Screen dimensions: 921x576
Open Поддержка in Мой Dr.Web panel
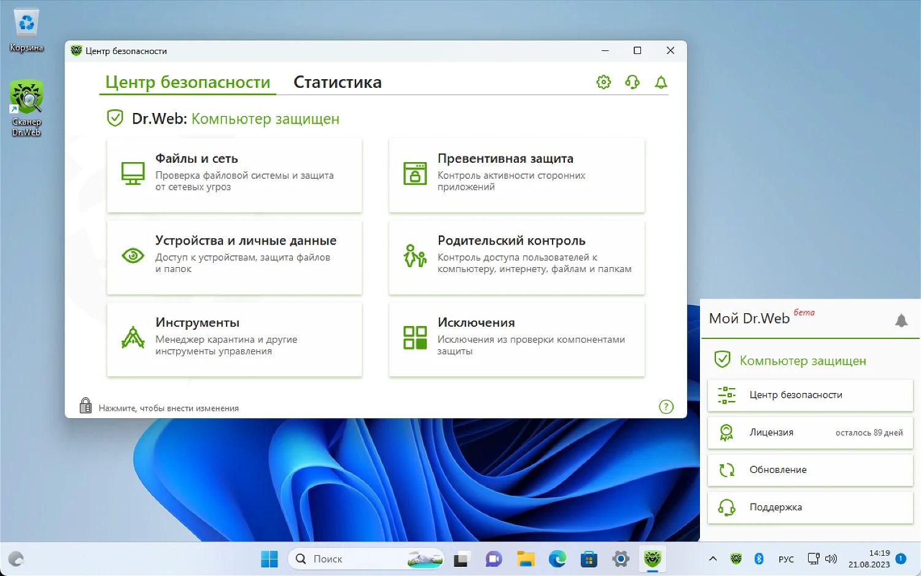(810, 507)
